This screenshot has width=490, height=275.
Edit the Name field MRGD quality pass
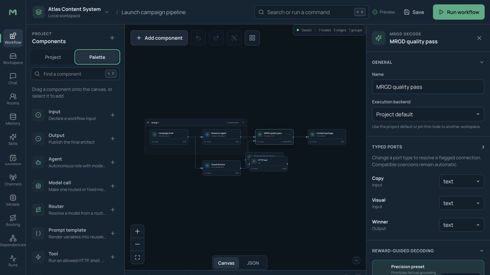pos(428,87)
